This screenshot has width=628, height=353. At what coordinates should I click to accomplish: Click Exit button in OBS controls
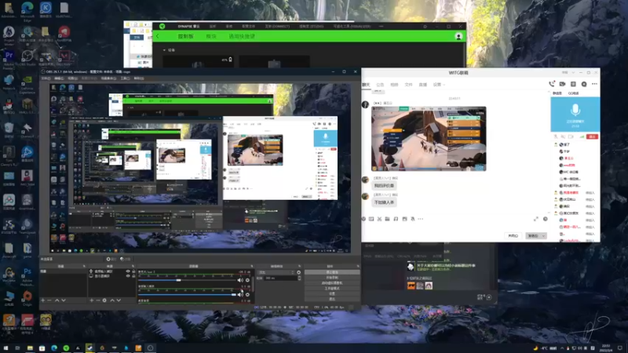pos(332,299)
